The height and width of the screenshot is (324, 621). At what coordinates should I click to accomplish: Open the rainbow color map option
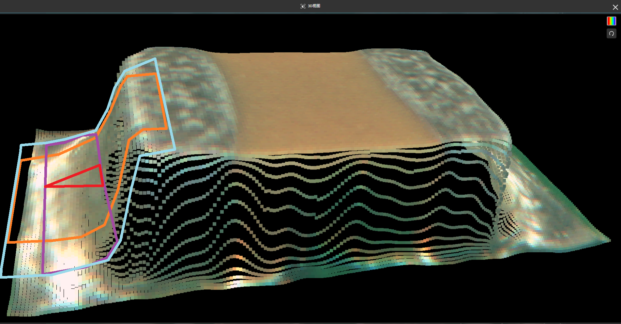[x=611, y=21]
